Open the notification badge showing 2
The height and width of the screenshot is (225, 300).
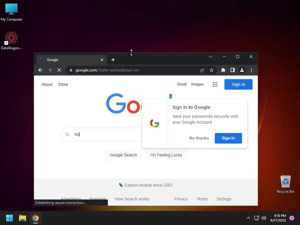pyautogui.click(x=292, y=218)
